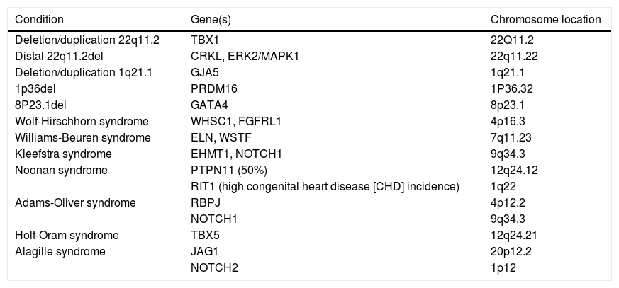Select the PRDM16 gene entry
This screenshot has width=619, height=288.
point(213,88)
